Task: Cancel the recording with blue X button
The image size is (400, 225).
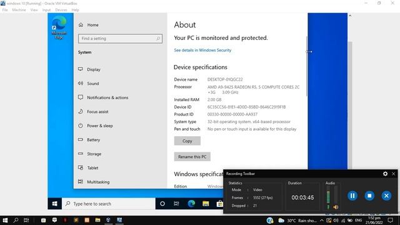Action: click(x=386, y=196)
